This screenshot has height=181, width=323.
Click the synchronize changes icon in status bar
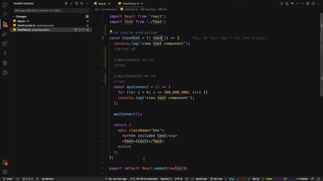(x=18, y=179)
